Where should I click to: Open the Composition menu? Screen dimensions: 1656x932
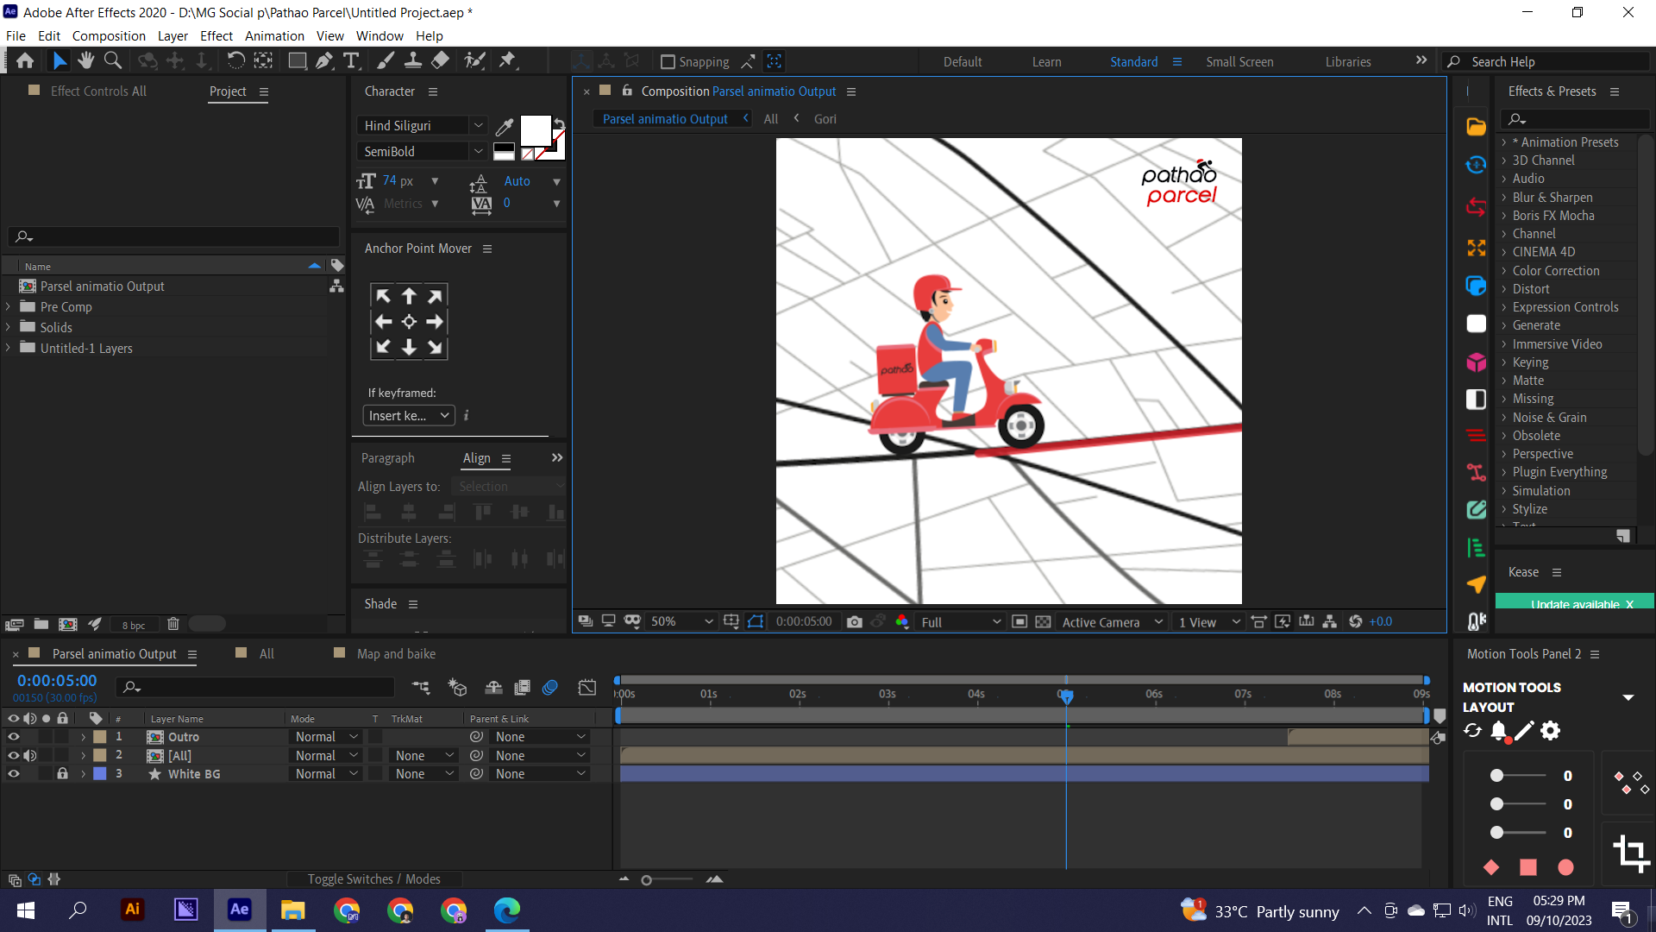pyautogui.click(x=109, y=35)
